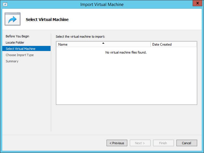Screen dimensions: 204x153
Task: Sort the list by Date Created column
Action: click(162, 44)
